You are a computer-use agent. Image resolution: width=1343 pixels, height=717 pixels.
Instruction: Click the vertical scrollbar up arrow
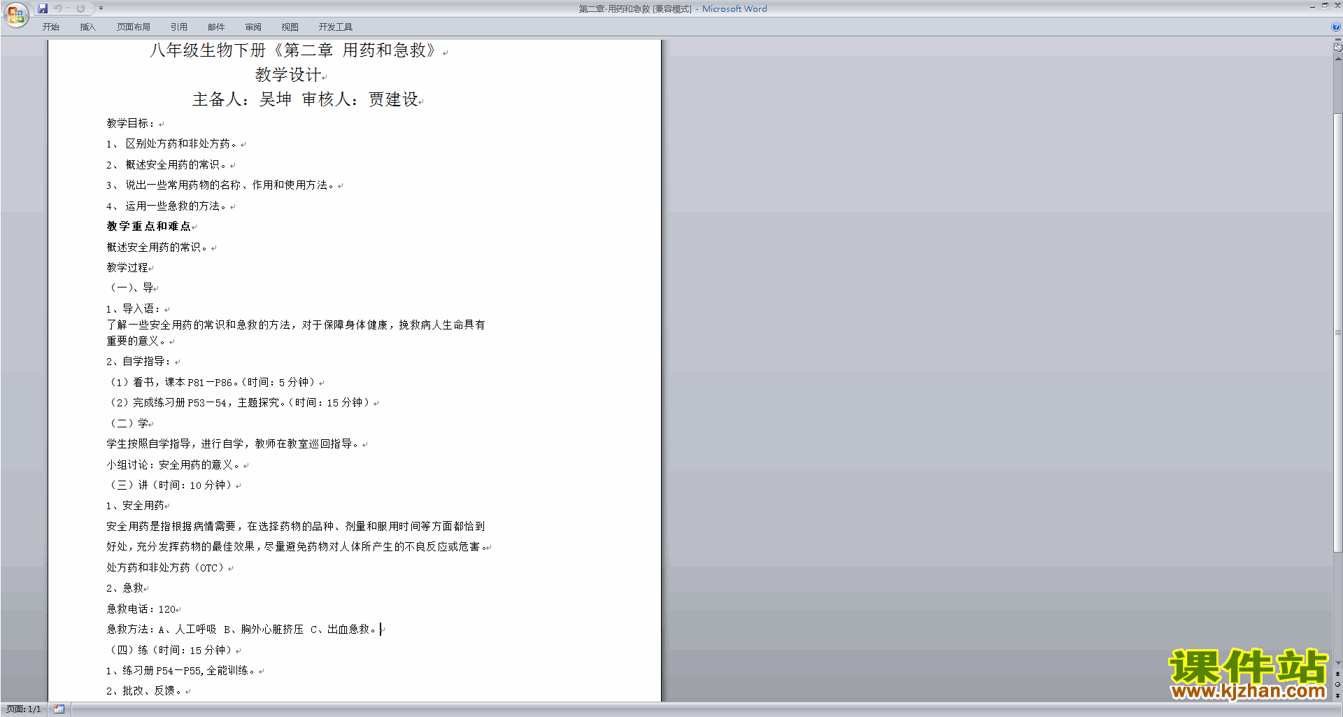[x=1337, y=59]
